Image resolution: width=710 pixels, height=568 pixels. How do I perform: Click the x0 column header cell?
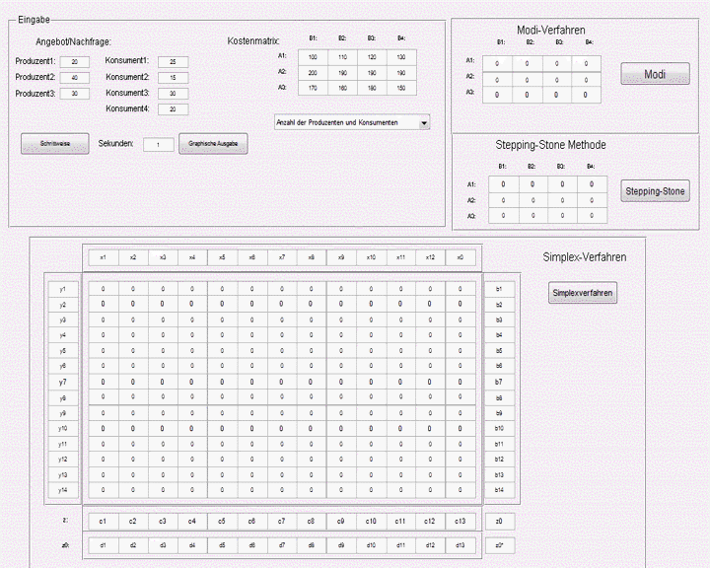tap(461, 257)
